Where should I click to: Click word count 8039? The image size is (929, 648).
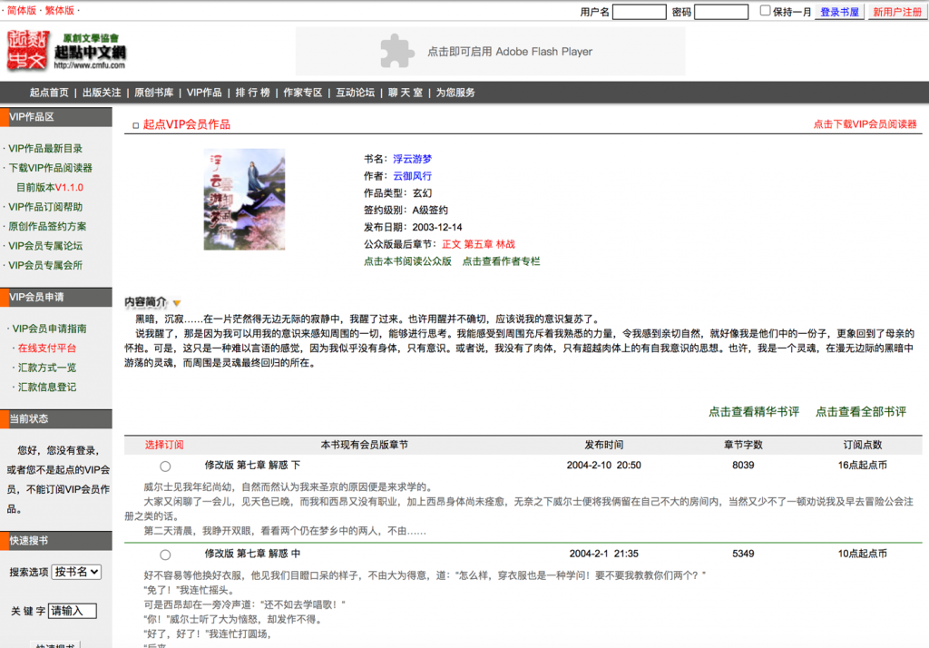[743, 466]
